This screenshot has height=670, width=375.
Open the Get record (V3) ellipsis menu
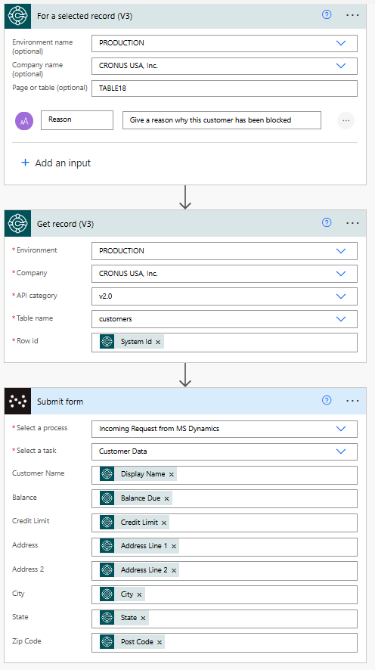(x=352, y=223)
